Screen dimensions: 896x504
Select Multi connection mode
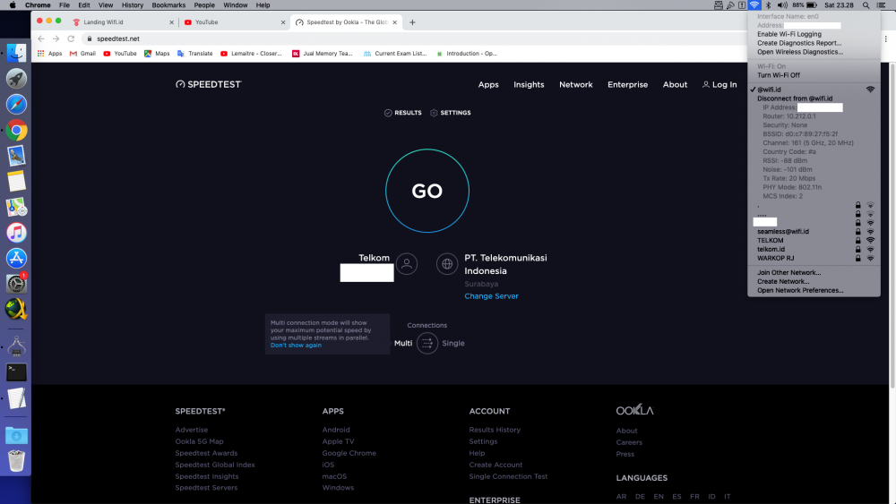pos(403,343)
